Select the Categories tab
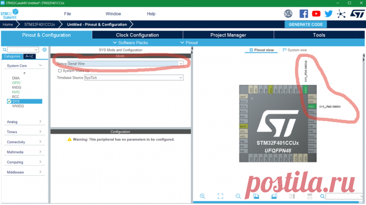Image resolution: width=366 pixels, height=205 pixels. point(12,56)
